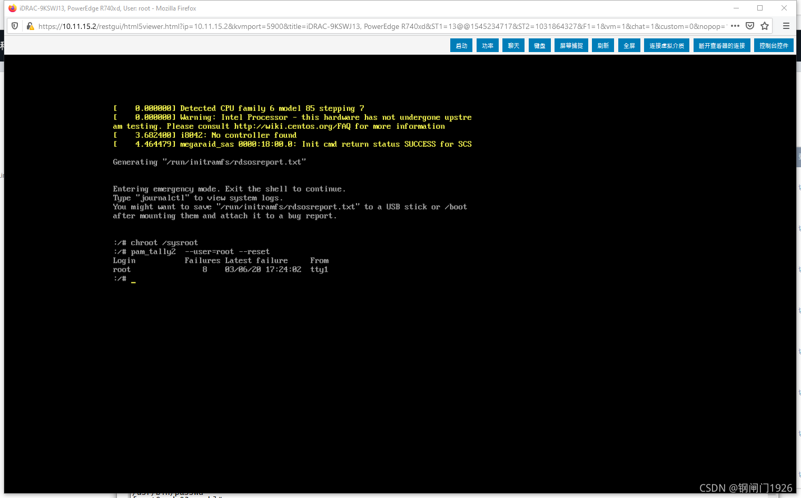This screenshot has width=801, height=498.
Task: Click the "pam_tally2 --user=root --reset" line
Action: (x=192, y=251)
